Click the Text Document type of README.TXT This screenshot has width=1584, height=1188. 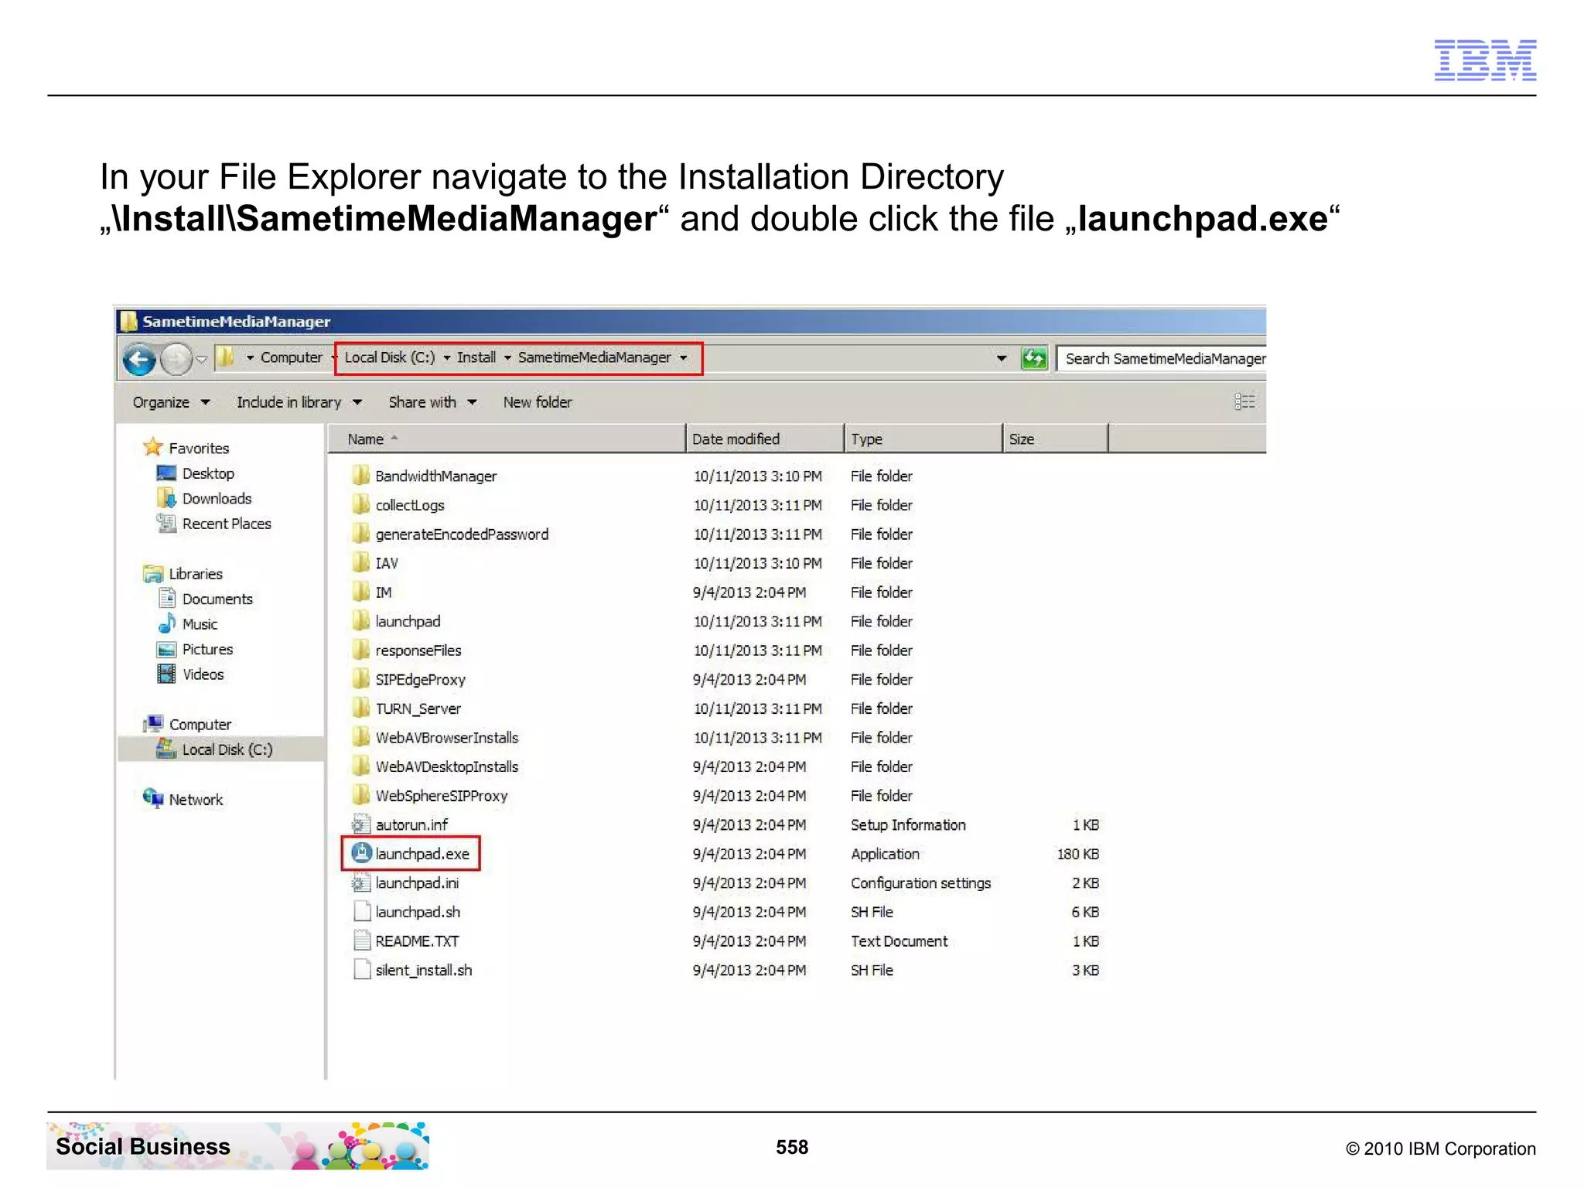click(899, 941)
